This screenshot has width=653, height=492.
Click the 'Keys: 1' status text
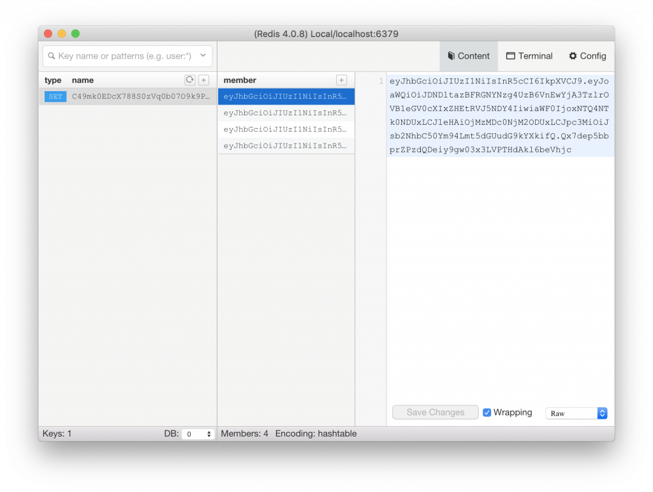(x=57, y=434)
